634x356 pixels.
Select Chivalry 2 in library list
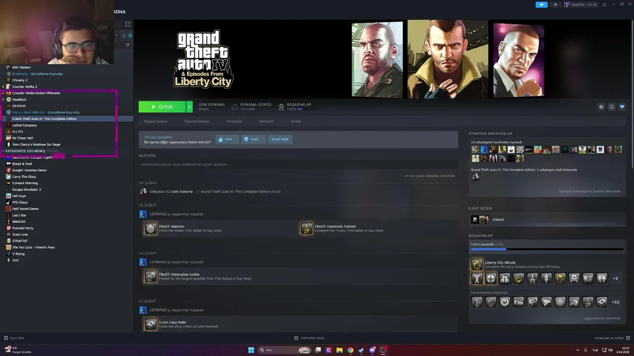click(20, 80)
